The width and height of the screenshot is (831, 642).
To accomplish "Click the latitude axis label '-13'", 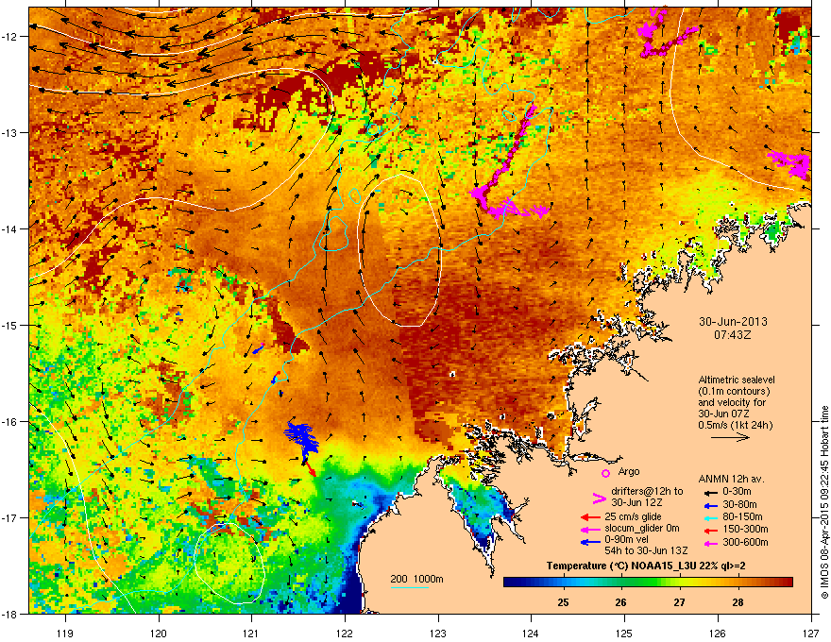I will point(10,132).
